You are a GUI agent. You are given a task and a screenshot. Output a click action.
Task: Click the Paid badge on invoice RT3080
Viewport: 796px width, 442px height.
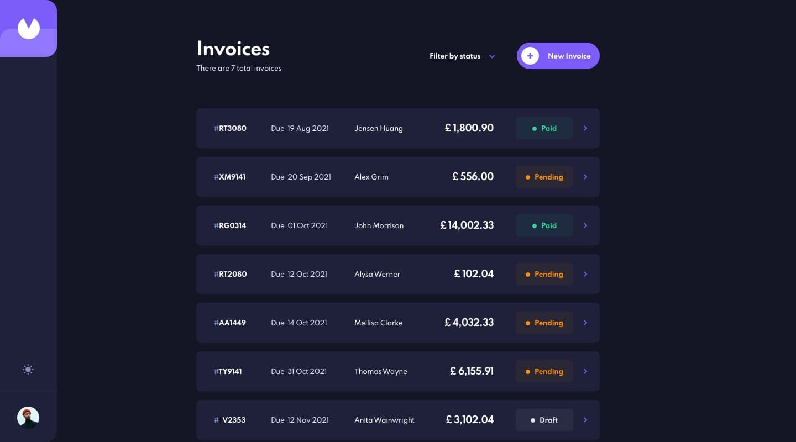coord(544,128)
